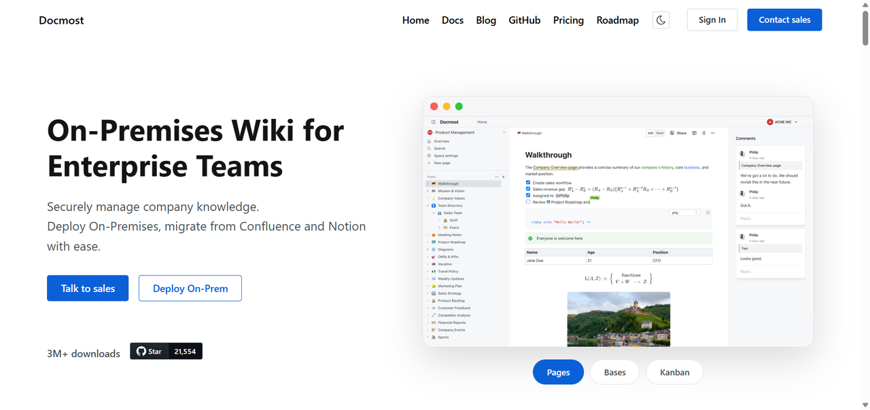Screen dimensions: 870x410
Task: Open the Competitor Analysis page
Action: 454,316
